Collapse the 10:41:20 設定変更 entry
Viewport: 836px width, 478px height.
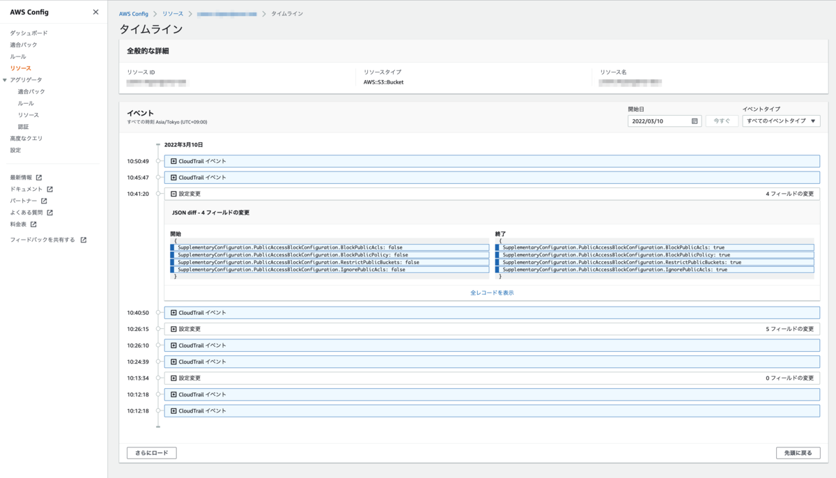[x=173, y=194]
